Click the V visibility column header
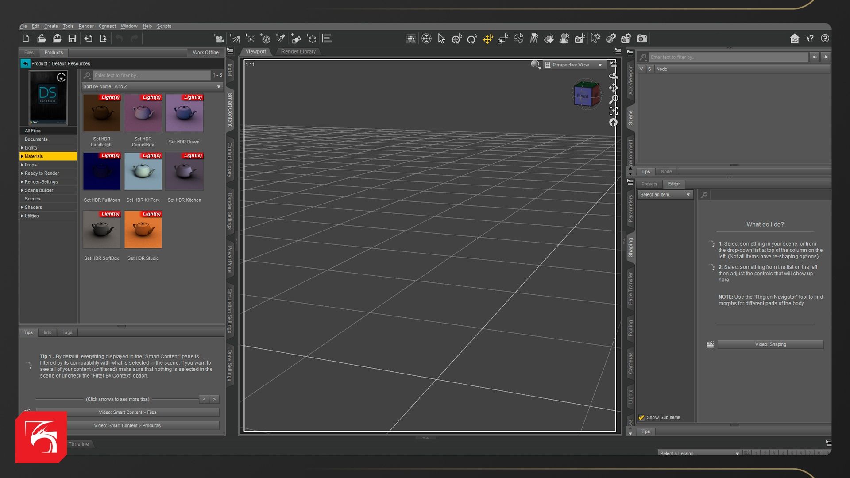 click(641, 69)
